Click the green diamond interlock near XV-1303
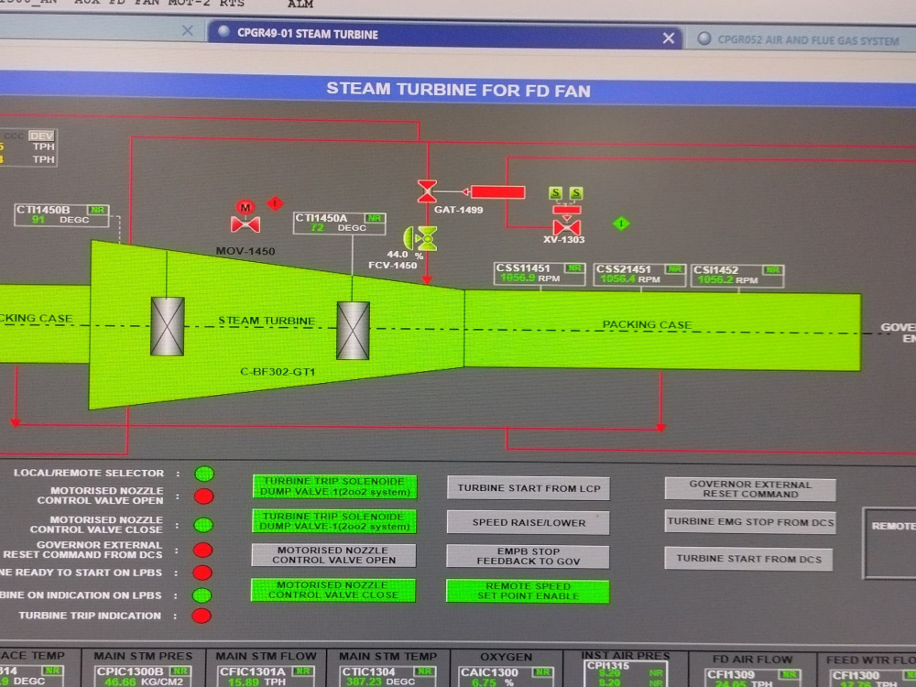This screenshot has width=916, height=687. tap(621, 224)
